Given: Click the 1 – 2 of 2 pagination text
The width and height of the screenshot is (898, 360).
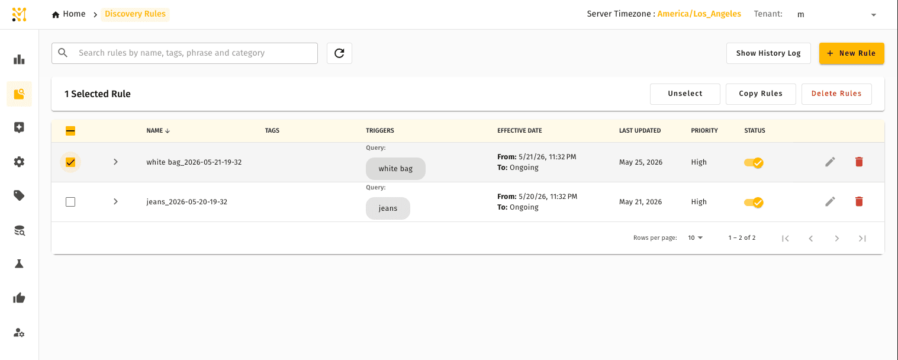Looking at the screenshot, I should coord(742,238).
